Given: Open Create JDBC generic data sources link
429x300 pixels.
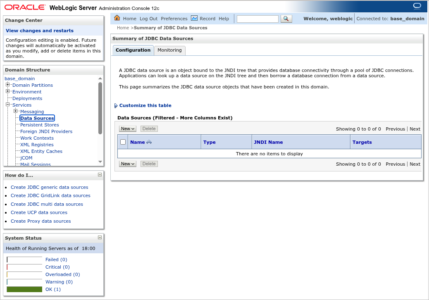Looking at the screenshot, I should 49,187.
